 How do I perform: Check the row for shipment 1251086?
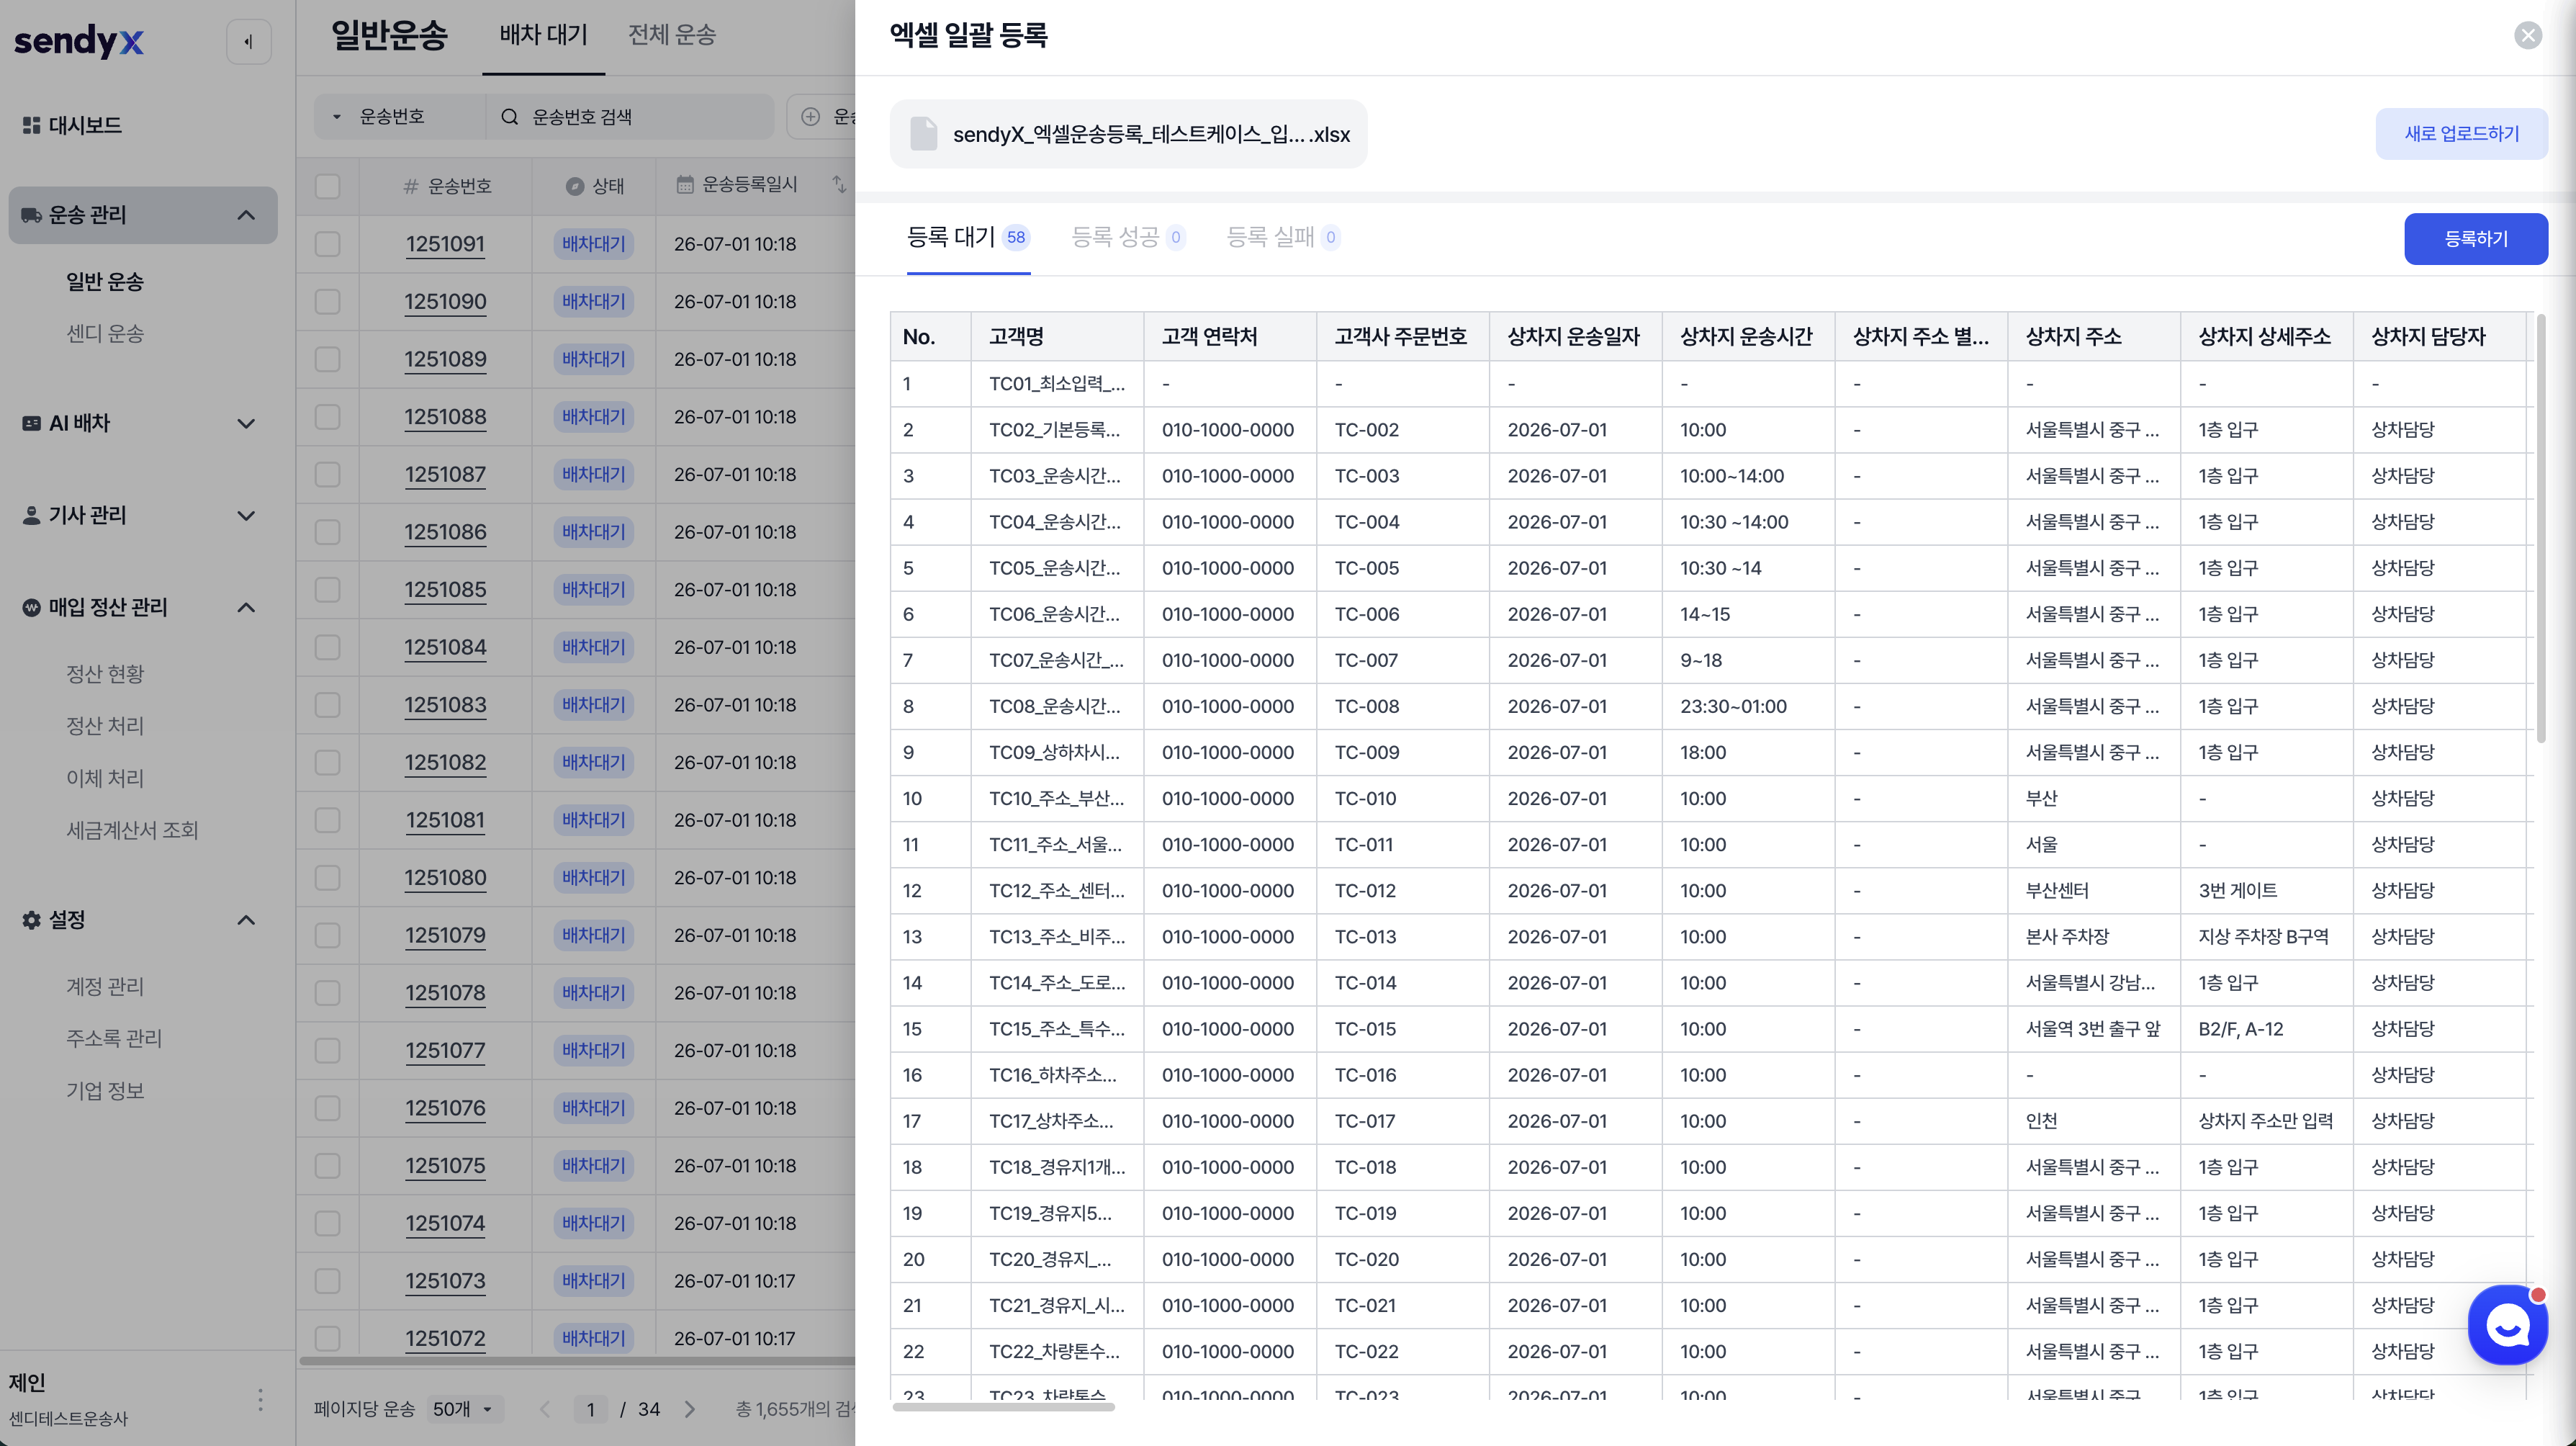coord(327,532)
